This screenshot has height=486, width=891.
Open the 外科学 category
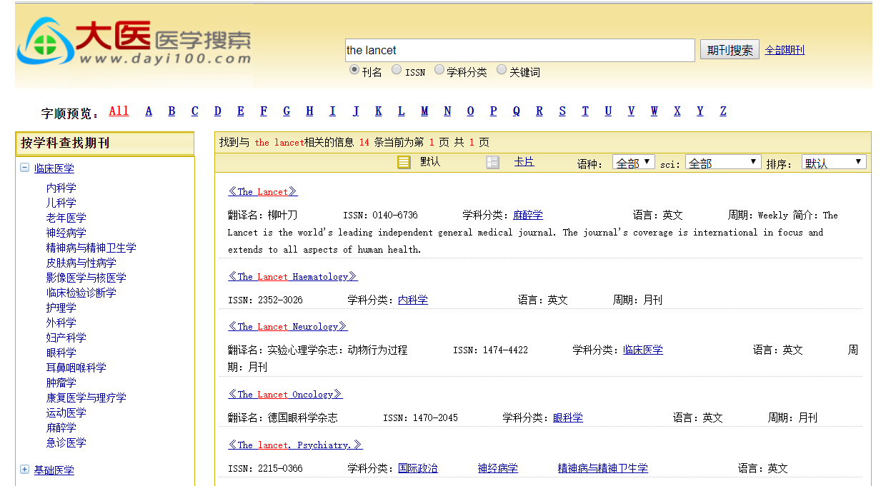[61, 323]
